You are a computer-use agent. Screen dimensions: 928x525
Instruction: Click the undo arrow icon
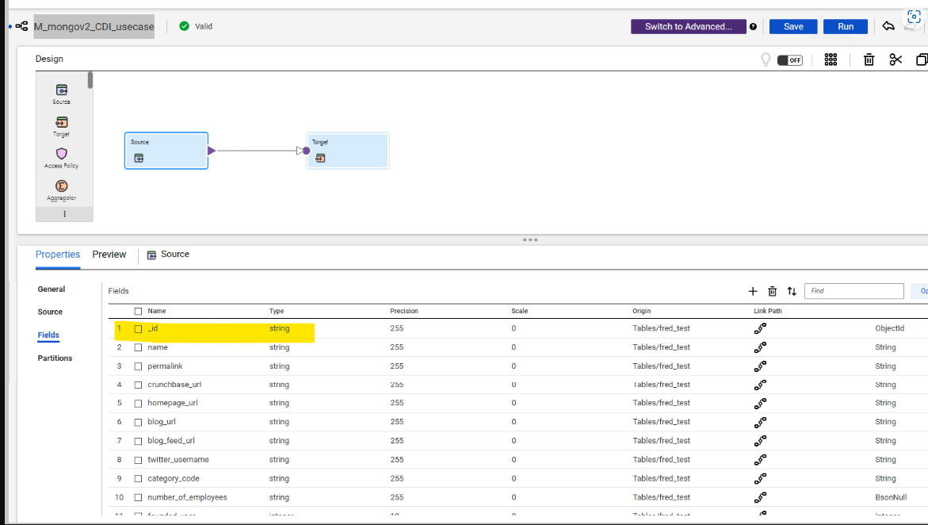click(x=888, y=26)
